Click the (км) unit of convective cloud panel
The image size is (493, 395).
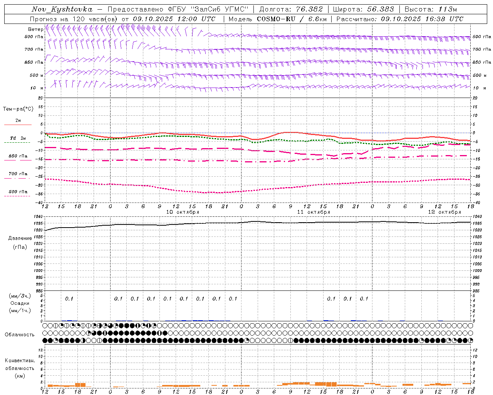pos(20,376)
